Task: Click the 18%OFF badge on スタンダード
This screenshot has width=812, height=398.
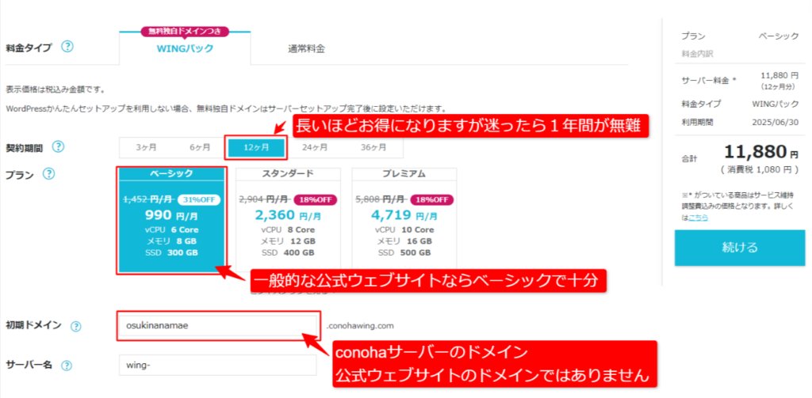Action: tap(316, 199)
